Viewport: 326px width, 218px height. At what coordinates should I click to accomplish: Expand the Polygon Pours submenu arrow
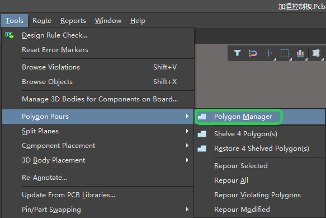coord(187,117)
